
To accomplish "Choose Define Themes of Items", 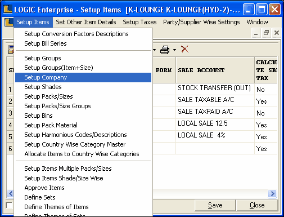I will tap(83, 207).
